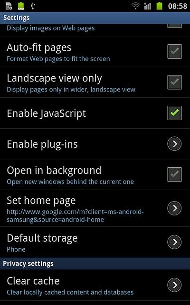Open Enable plug-ins chevron arrow
Screen dimensions: 190x305
[x=174, y=144]
